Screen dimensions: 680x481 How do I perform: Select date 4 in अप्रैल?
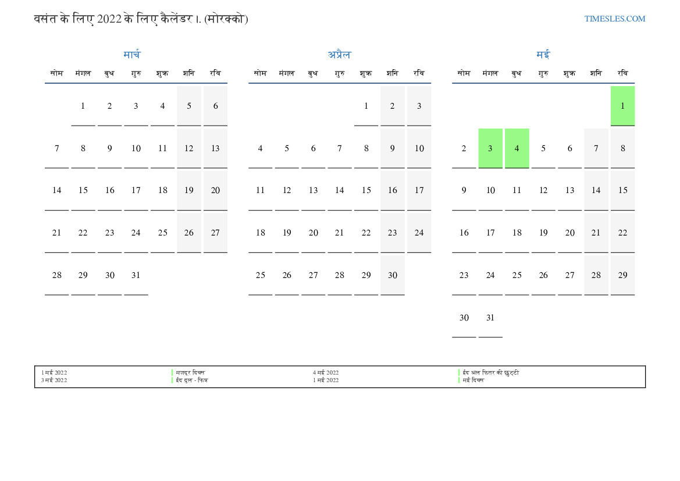(x=260, y=148)
